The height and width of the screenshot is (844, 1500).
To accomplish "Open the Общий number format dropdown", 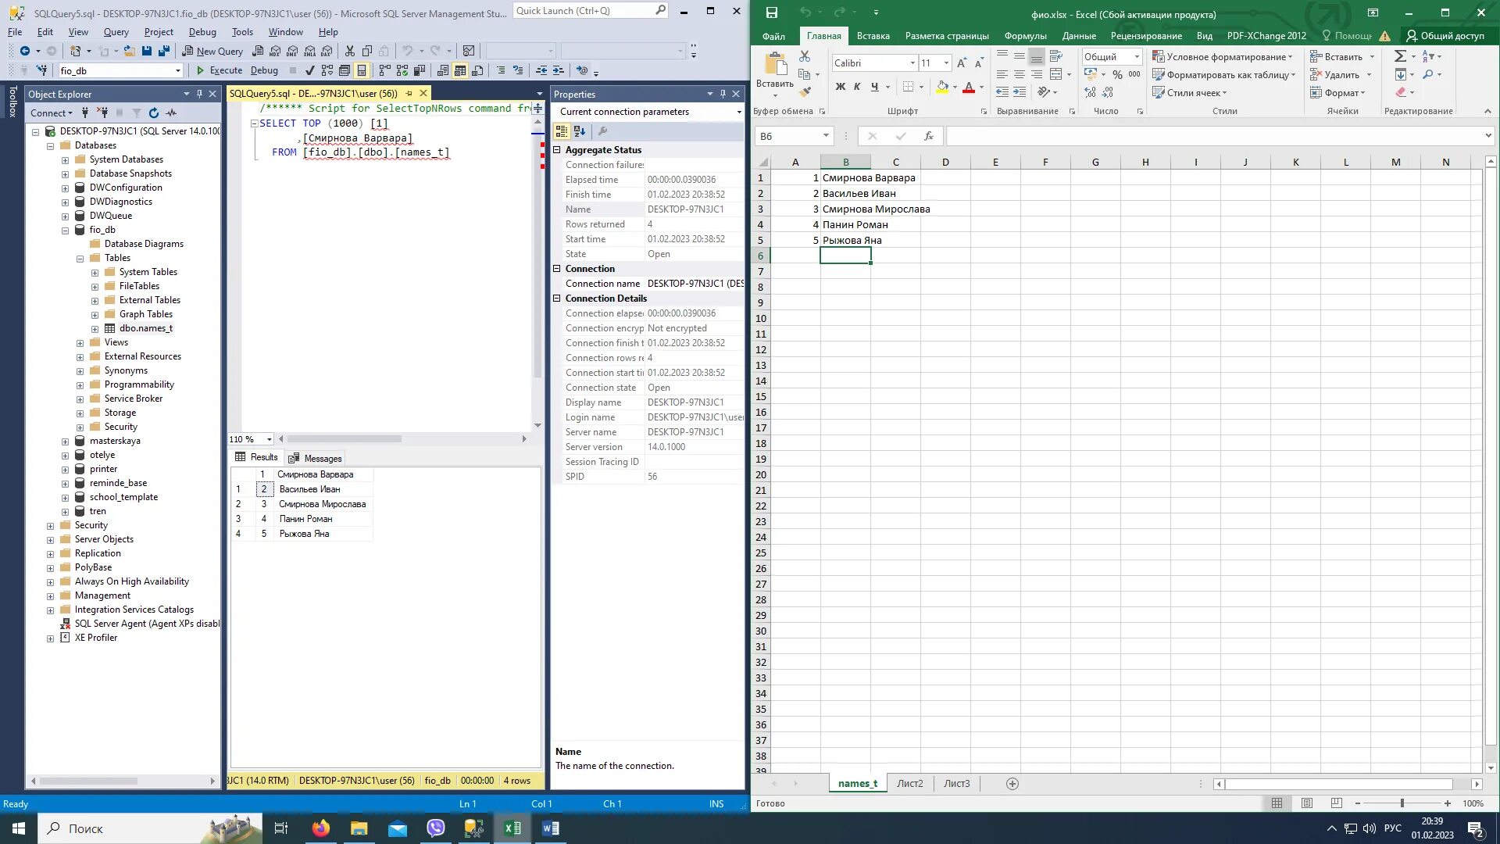I will (x=1137, y=57).
